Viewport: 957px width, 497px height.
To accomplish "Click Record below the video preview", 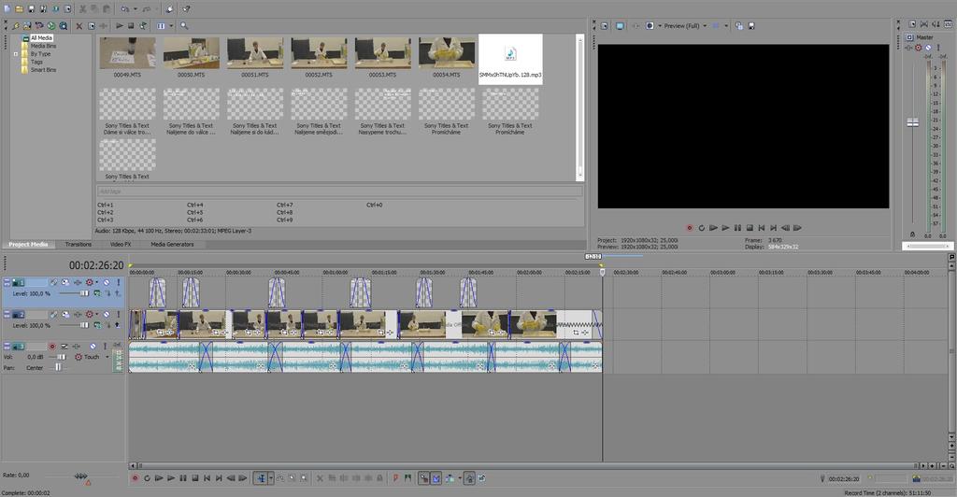I will (689, 228).
